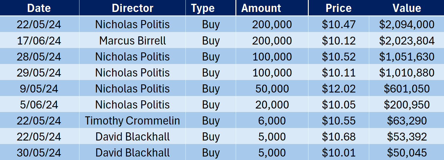Click the $1,010,880 value cell
The width and height of the screenshot is (444, 160).
(407, 73)
